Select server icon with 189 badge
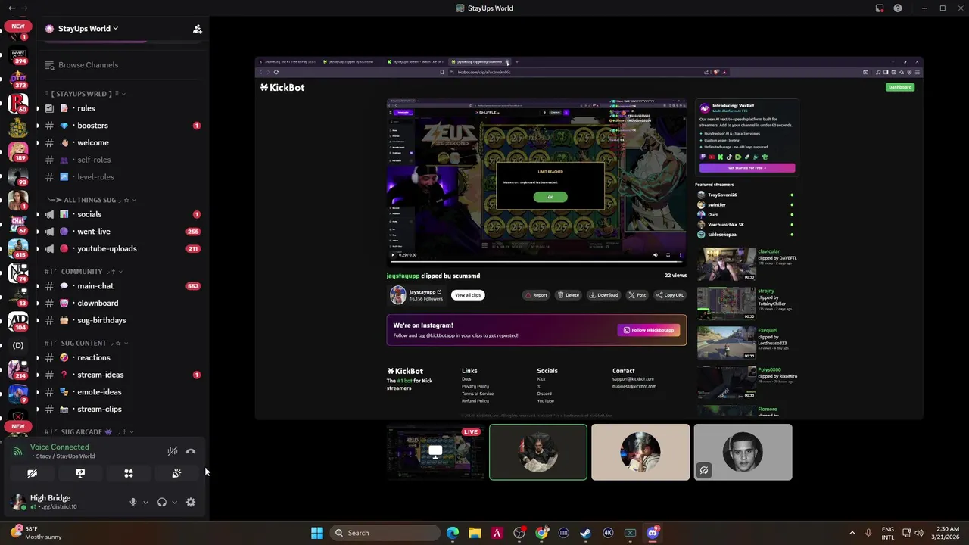Viewport: 969px width, 545px height. point(18,151)
